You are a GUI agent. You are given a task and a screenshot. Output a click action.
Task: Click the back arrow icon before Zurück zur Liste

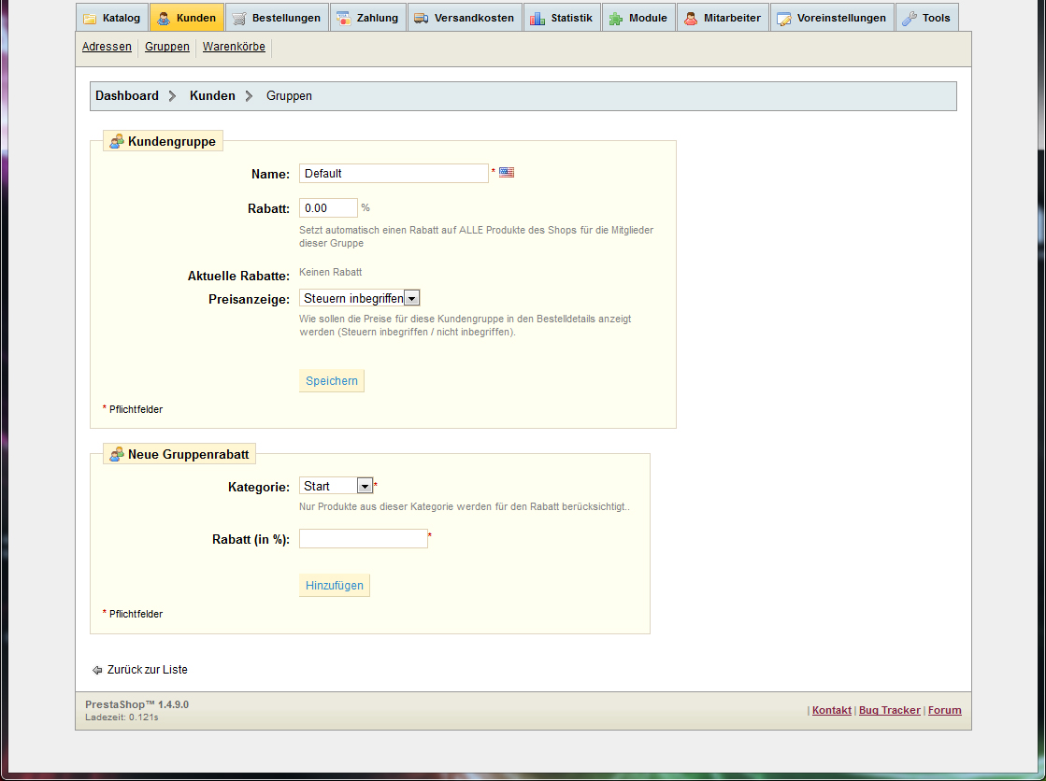[x=97, y=670]
